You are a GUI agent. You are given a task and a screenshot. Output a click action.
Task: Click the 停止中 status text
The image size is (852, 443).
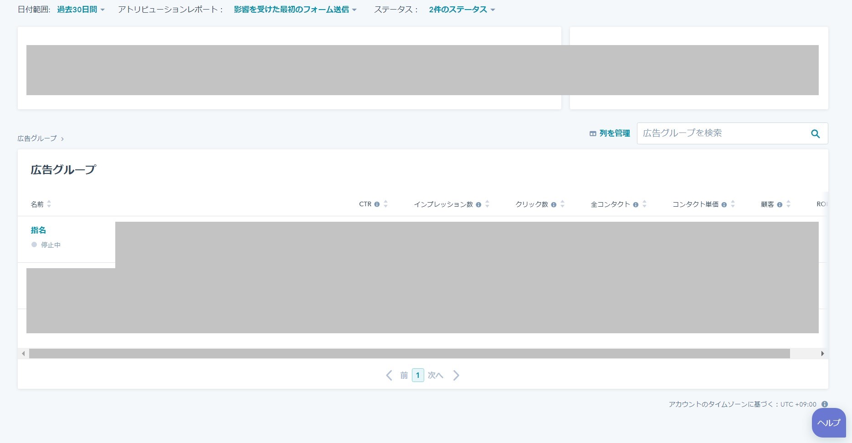[x=51, y=245]
